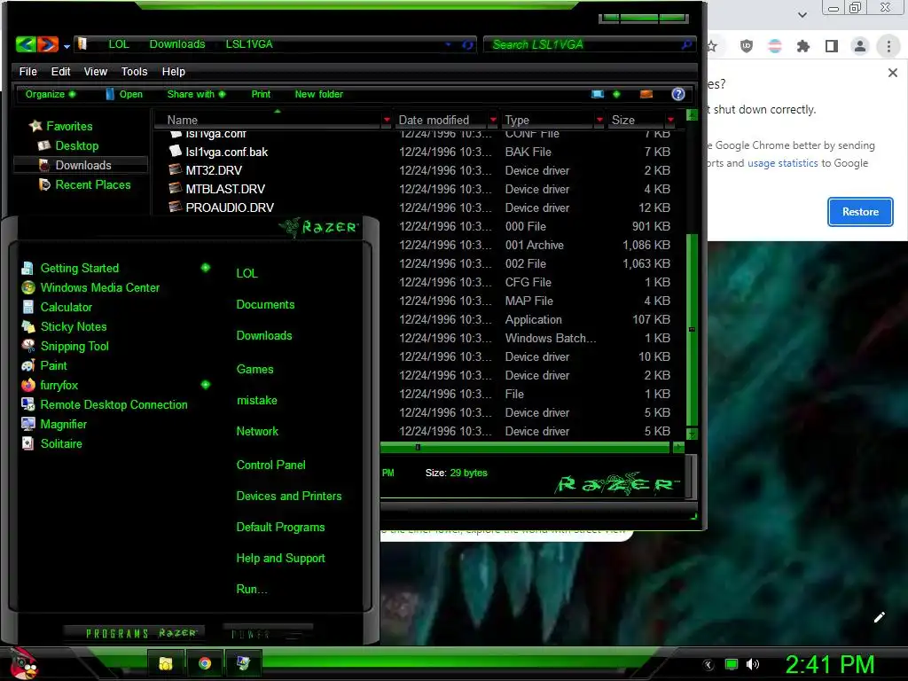908x681 pixels.
Task: Click the blue Help question mark icon
Action: (x=678, y=94)
